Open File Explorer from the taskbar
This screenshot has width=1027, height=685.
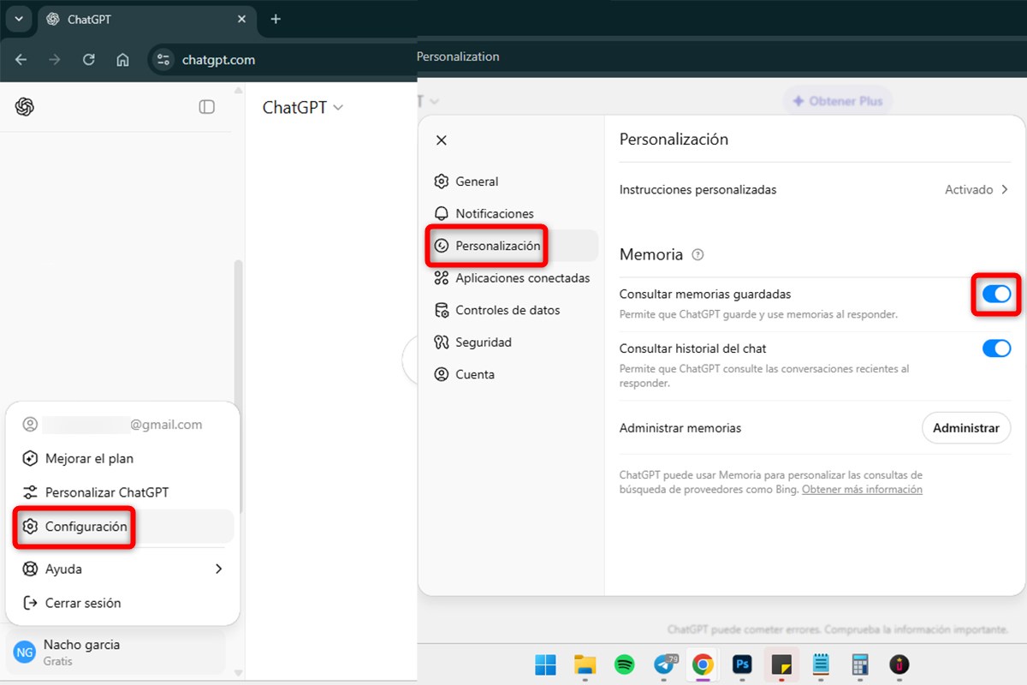(x=585, y=664)
